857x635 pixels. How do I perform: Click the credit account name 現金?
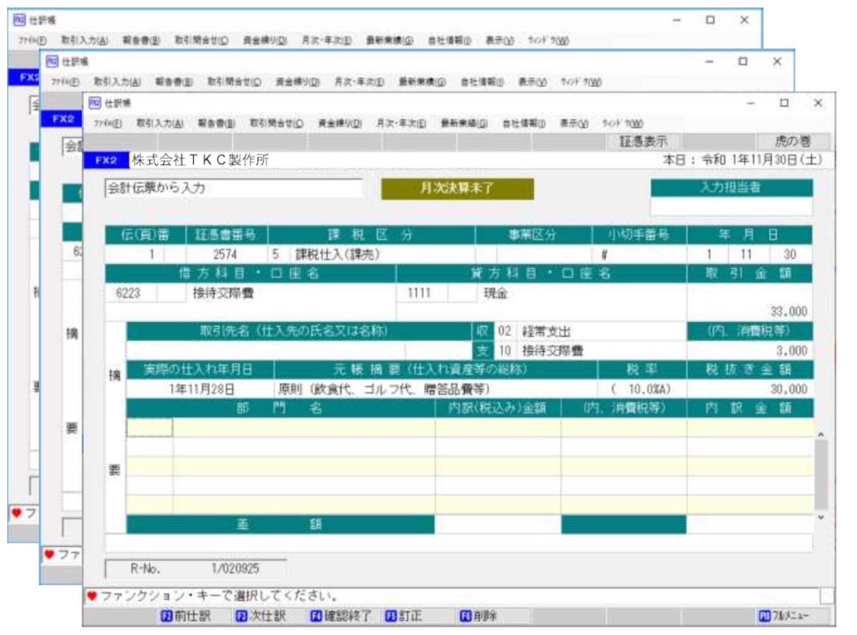(495, 293)
